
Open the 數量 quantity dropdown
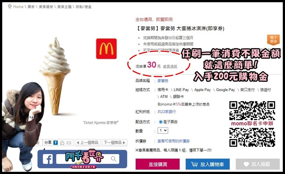click(x=163, y=130)
